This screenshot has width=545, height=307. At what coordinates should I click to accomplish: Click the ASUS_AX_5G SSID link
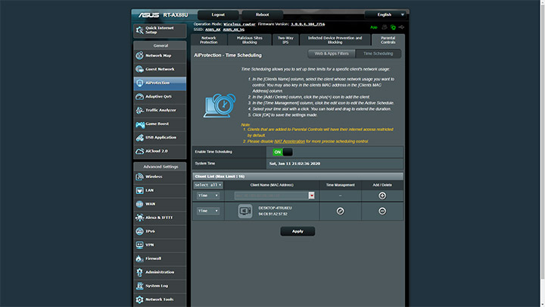tap(234, 30)
